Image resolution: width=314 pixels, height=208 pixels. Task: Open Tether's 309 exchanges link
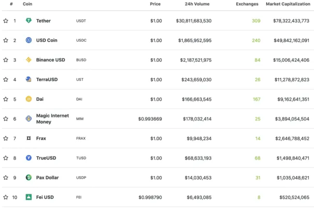256,21
